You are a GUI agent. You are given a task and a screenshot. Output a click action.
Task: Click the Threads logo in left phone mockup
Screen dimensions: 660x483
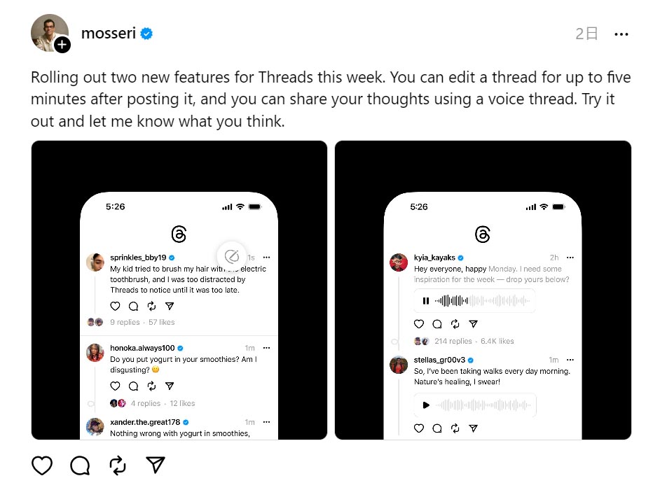point(179,234)
